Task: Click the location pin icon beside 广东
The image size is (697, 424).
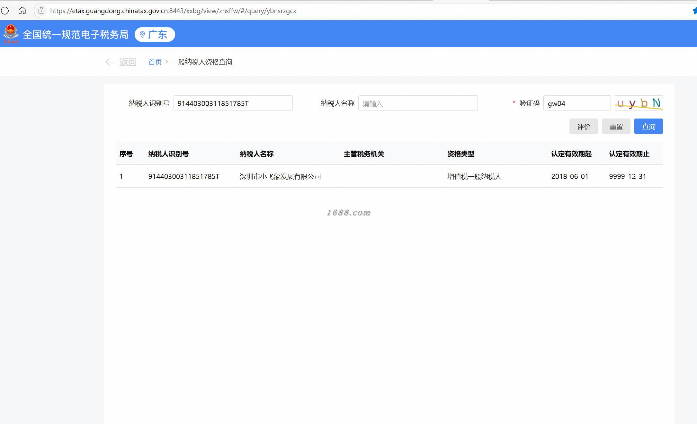Action: click(x=142, y=34)
